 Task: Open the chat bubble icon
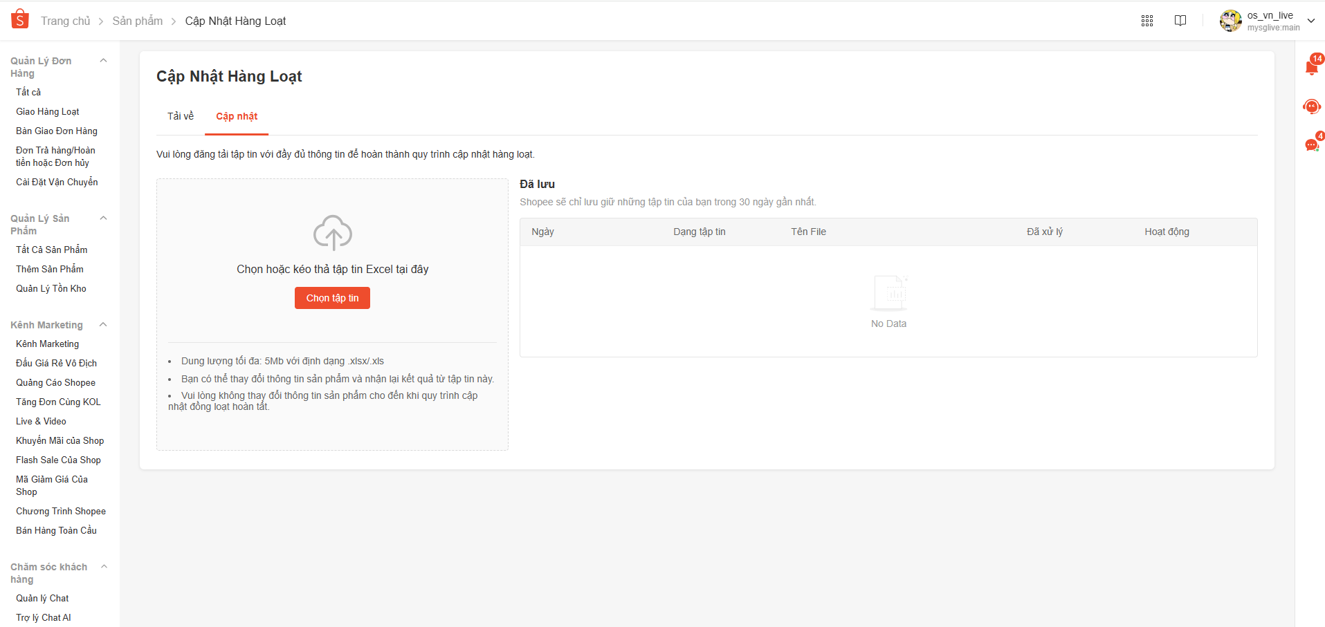point(1311,144)
